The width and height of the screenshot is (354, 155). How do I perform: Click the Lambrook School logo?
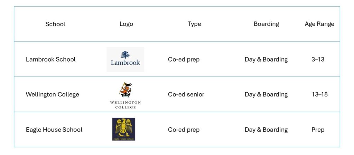[x=125, y=60]
